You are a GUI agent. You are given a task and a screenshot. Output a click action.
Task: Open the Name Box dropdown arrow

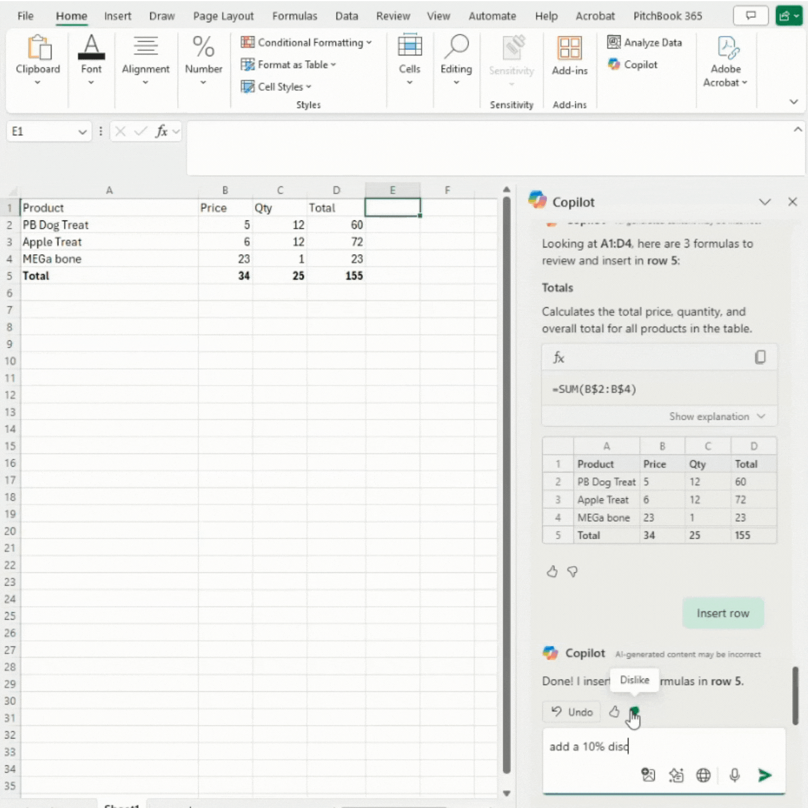tap(82, 132)
